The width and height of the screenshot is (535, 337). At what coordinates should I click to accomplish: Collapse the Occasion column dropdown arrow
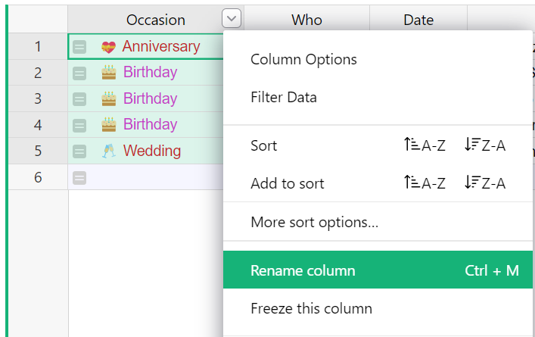click(232, 18)
